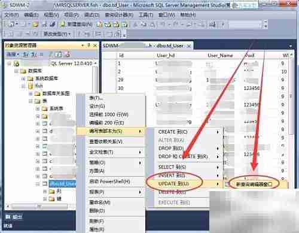Open the 编写表脚本为(S) submenu
Screen dimensions: 299x233
[x=111, y=131]
